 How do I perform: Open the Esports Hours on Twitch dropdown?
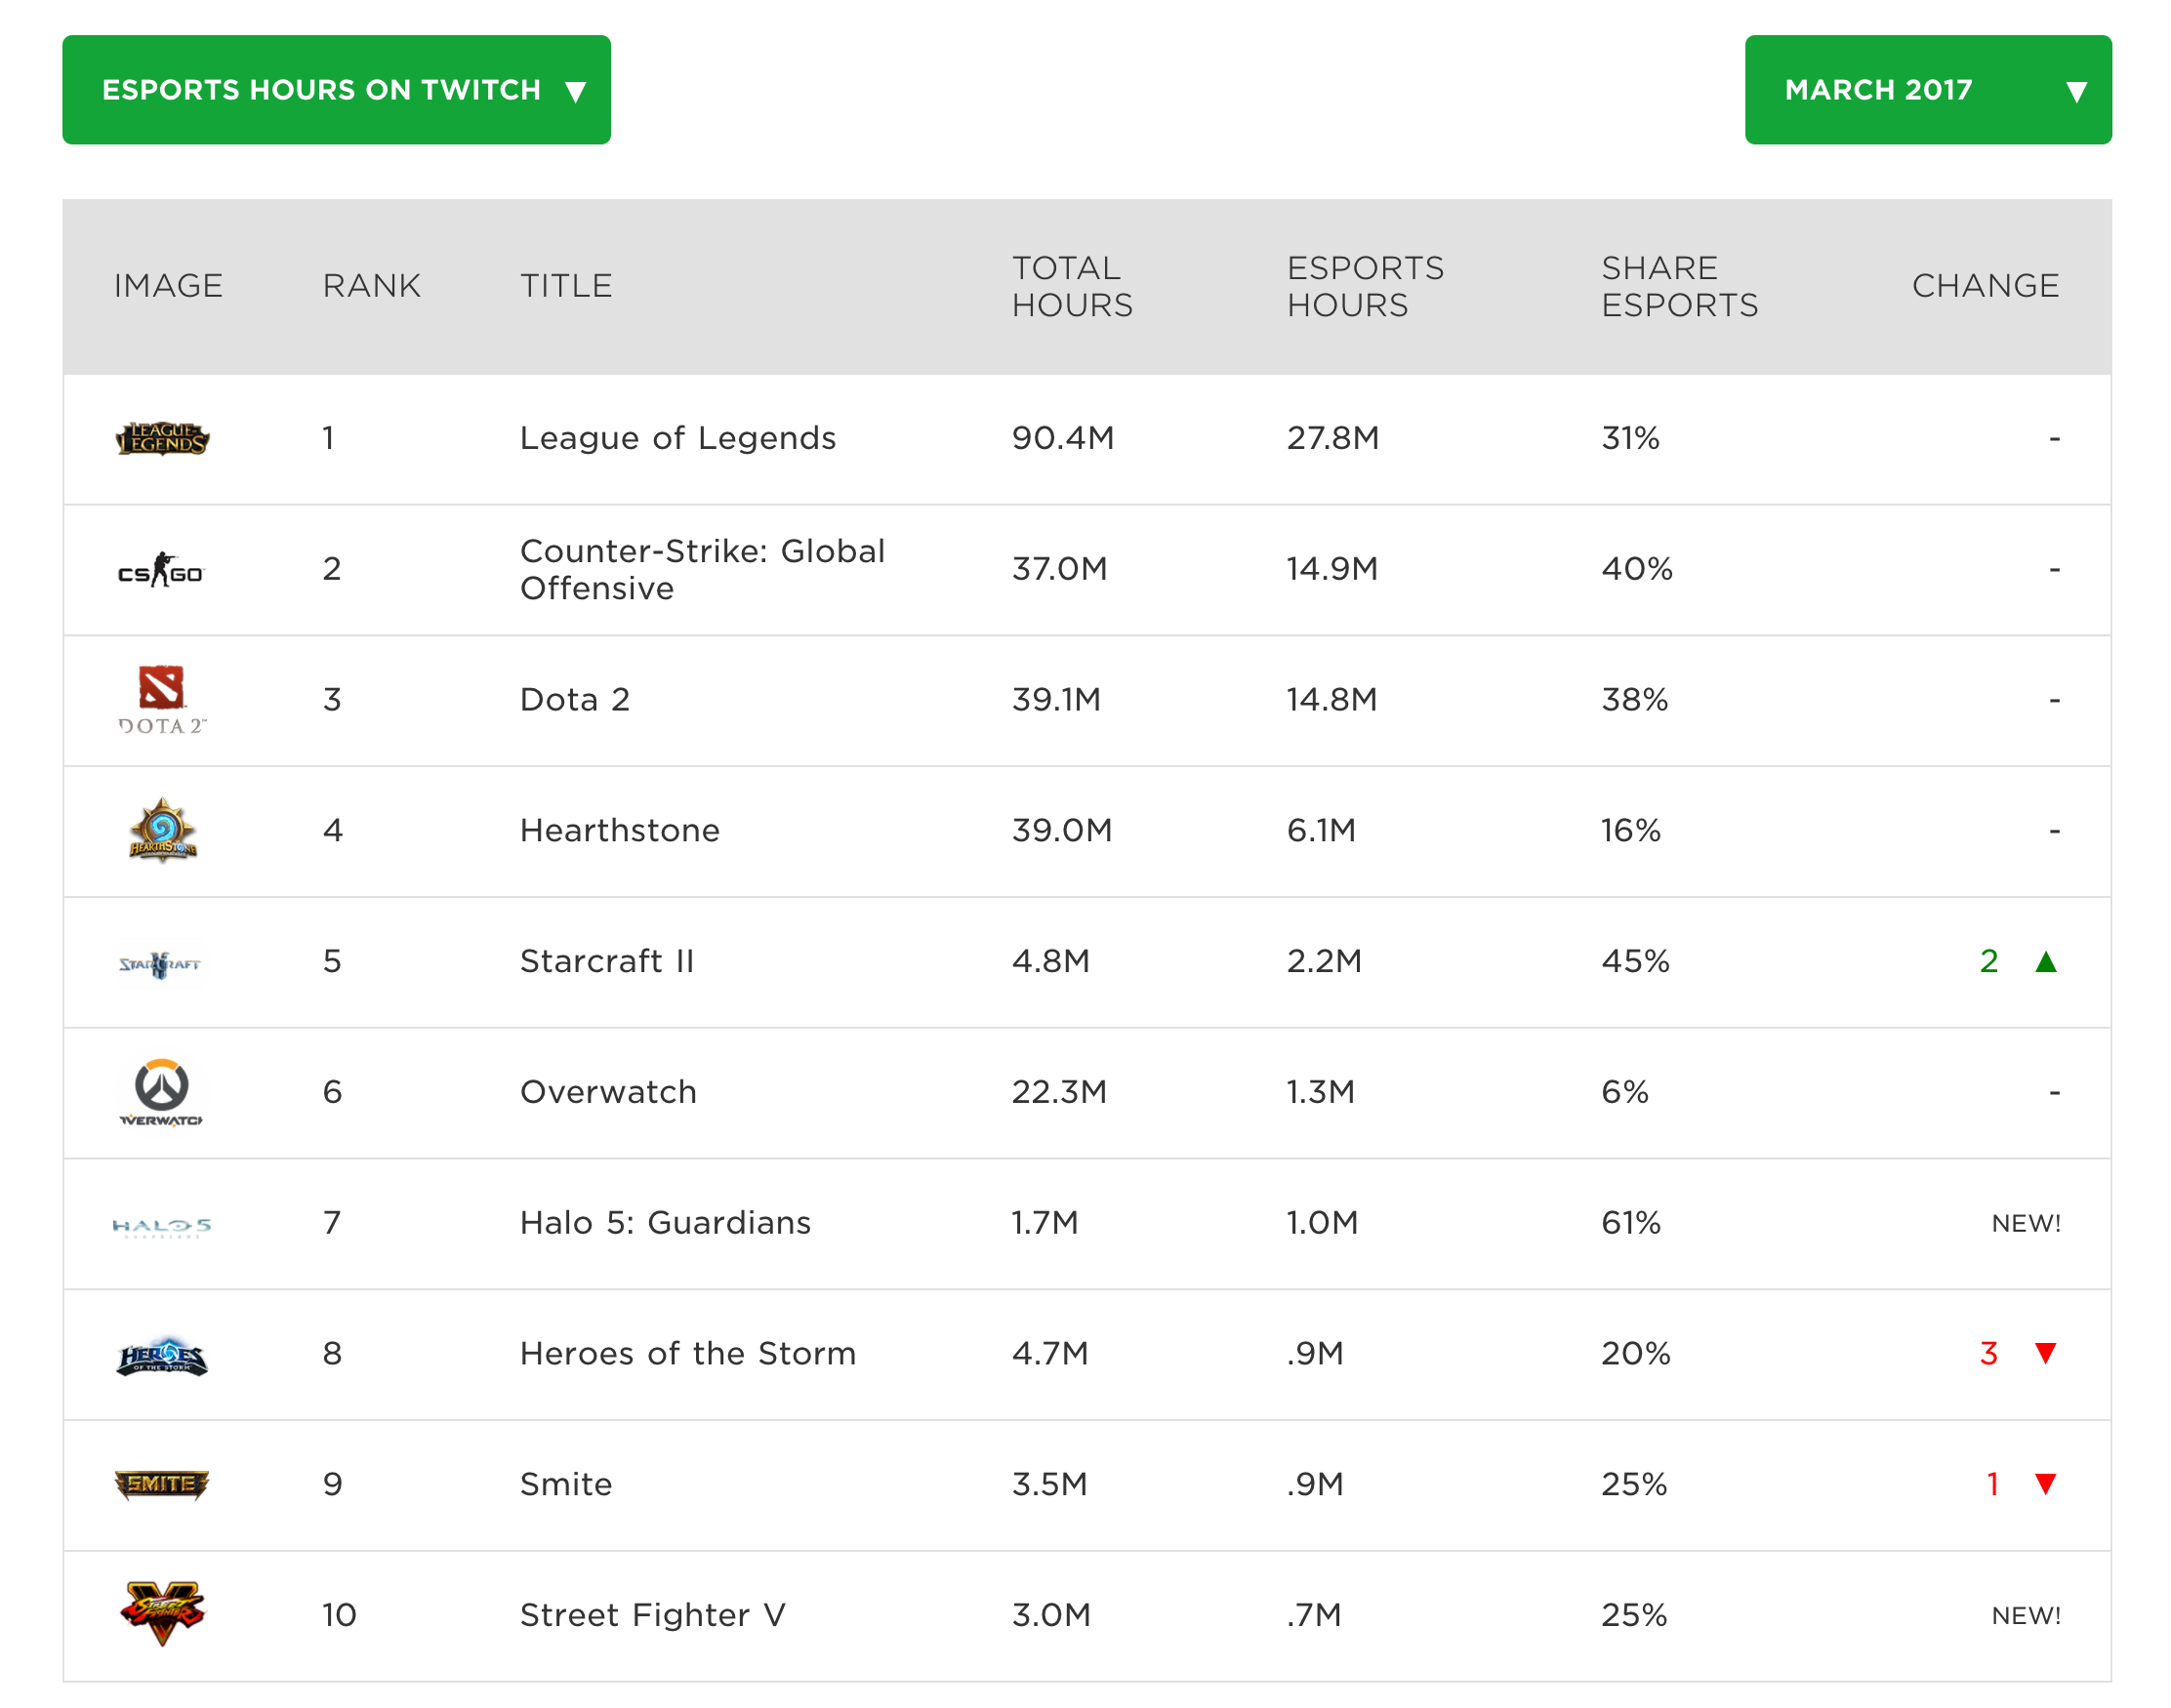coord(336,90)
